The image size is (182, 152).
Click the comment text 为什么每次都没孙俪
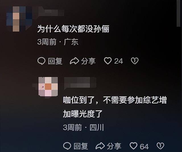pyautogui.click(x=73, y=29)
